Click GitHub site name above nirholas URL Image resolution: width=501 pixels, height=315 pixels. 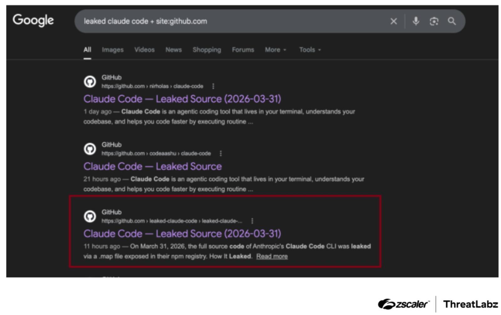pyautogui.click(x=111, y=77)
